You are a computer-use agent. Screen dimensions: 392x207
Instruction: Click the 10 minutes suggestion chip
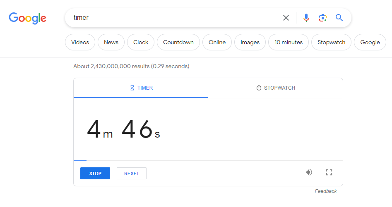coord(289,43)
